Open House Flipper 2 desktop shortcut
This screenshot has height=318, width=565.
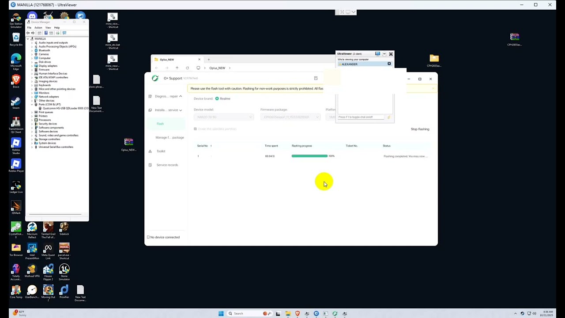(x=48, y=273)
